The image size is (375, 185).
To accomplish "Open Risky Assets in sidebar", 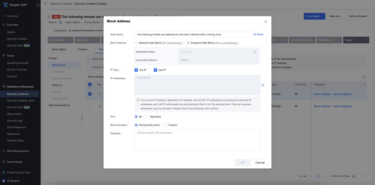I will tap(14, 114).
